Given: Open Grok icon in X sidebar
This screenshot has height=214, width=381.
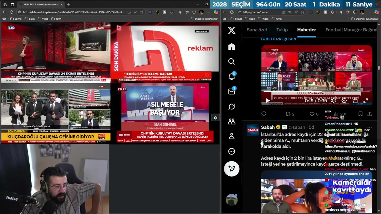Looking at the screenshot, I should (232, 106).
